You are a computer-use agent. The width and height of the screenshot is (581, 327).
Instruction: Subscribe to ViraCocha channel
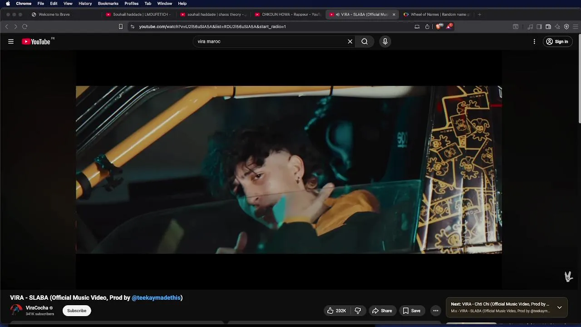click(77, 311)
